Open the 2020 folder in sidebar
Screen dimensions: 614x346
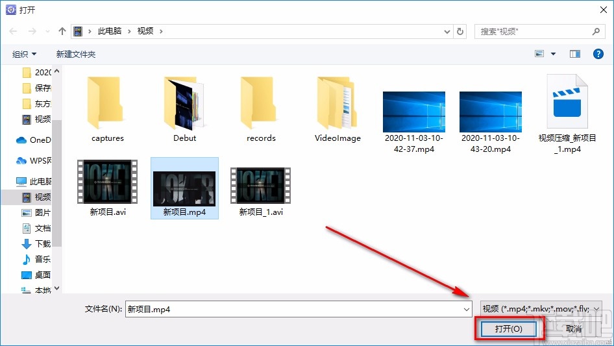click(x=37, y=73)
